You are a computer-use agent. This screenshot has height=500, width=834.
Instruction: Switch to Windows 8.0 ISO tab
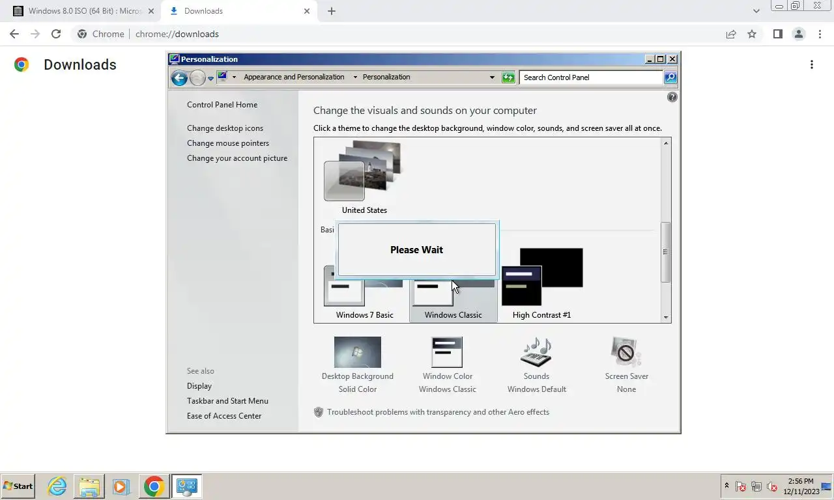click(x=85, y=11)
